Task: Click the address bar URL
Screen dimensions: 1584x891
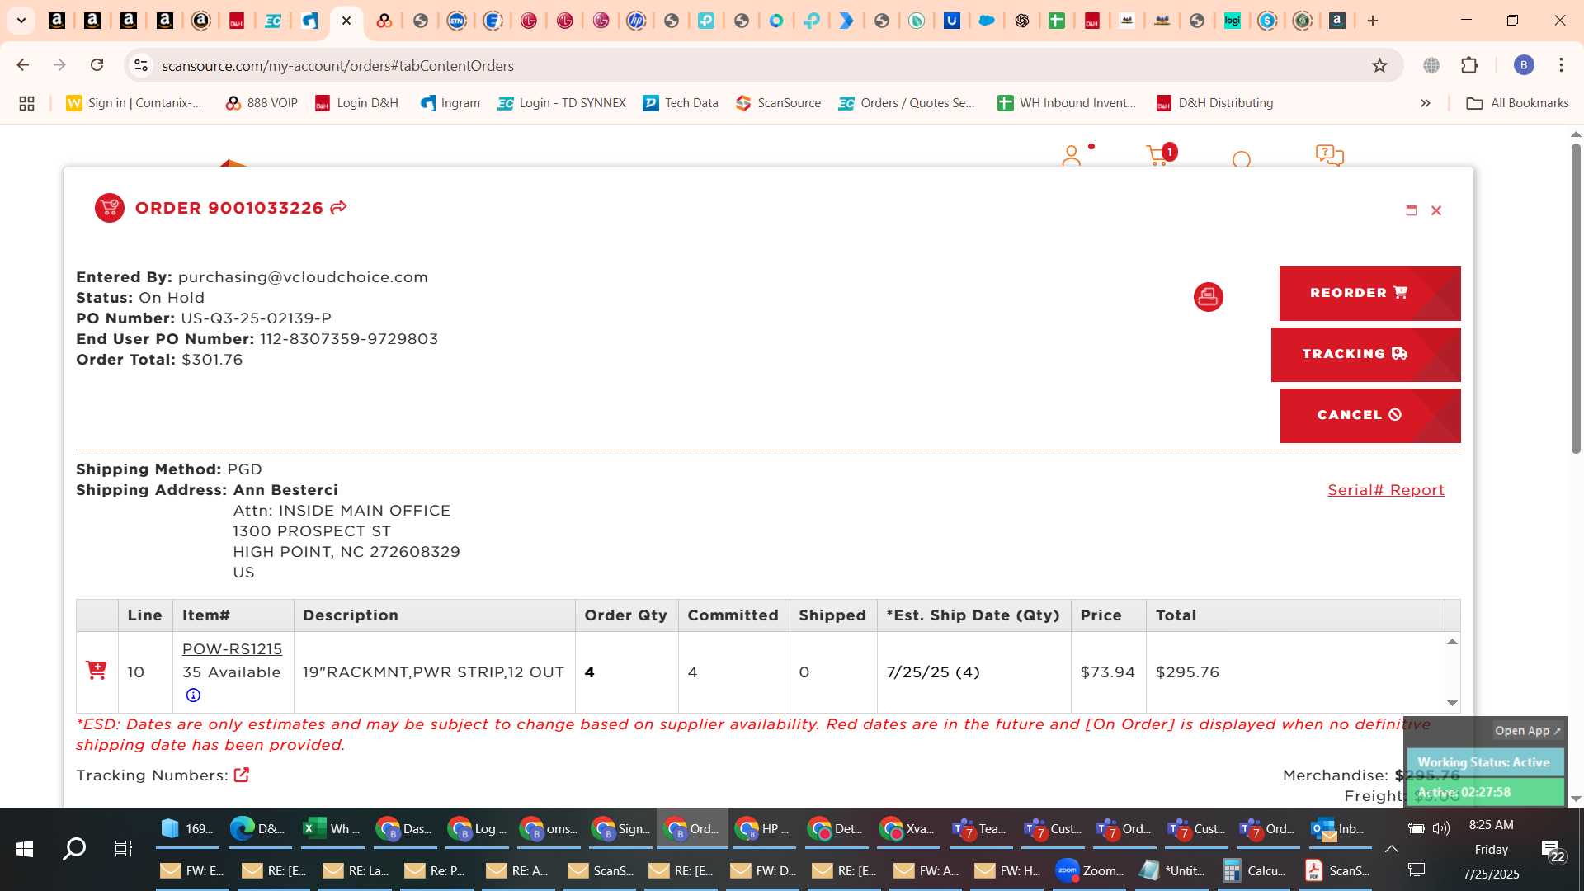Action: pos(338,65)
